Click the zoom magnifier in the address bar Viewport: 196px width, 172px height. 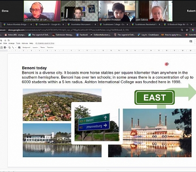(x=182, y=30)
